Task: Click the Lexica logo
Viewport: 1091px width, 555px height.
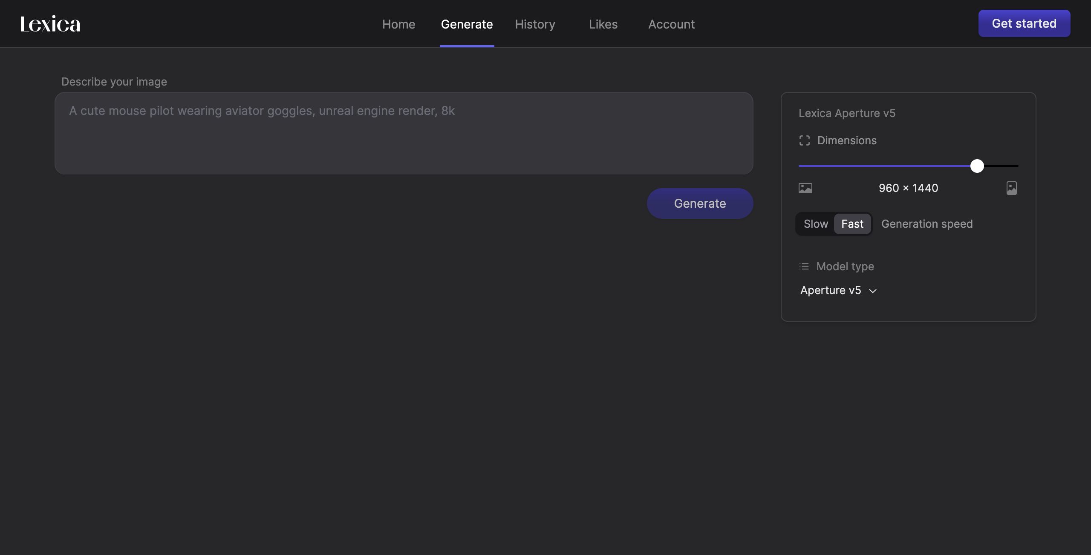Action: coord(50,24)
